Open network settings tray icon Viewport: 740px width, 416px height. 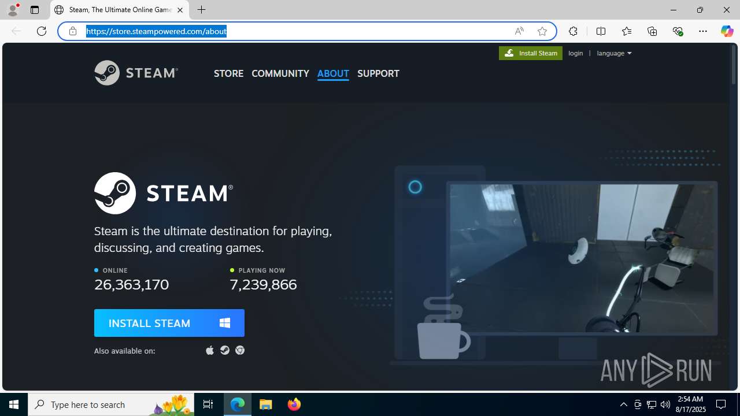click(652, 404)
